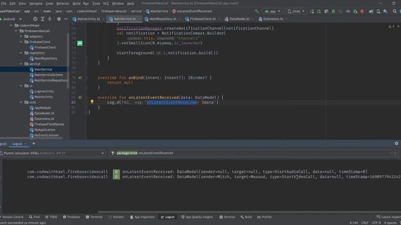Click the green launcher gutter icon
The height and width of the screenshot is (225, 401).
point(80,43)
